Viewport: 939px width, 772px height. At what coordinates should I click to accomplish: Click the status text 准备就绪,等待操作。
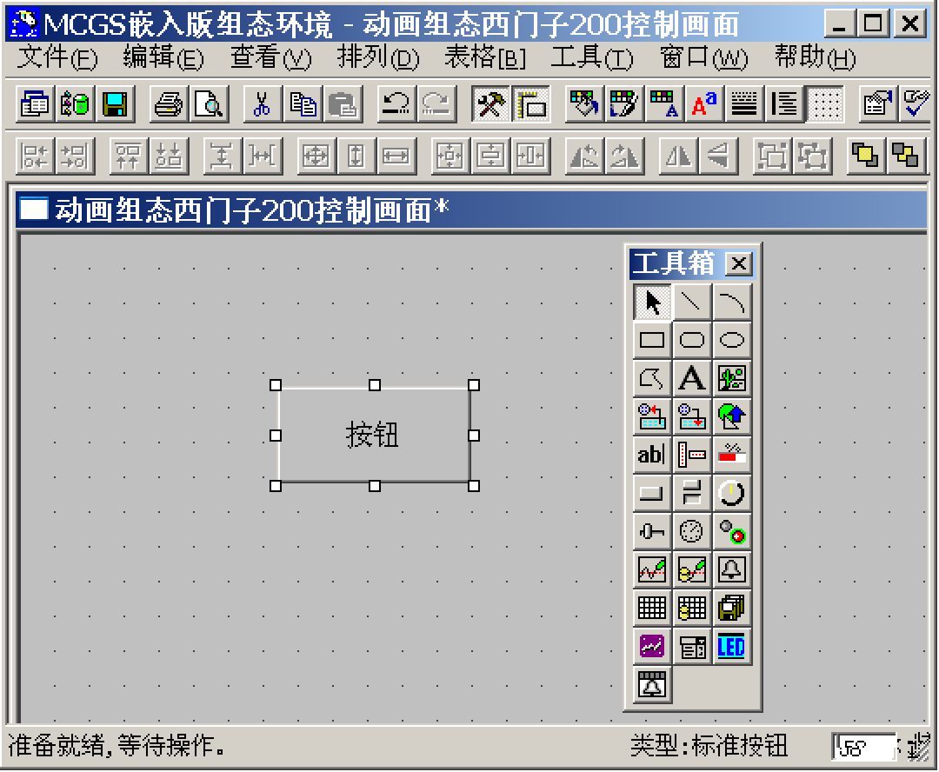point(117,746)
